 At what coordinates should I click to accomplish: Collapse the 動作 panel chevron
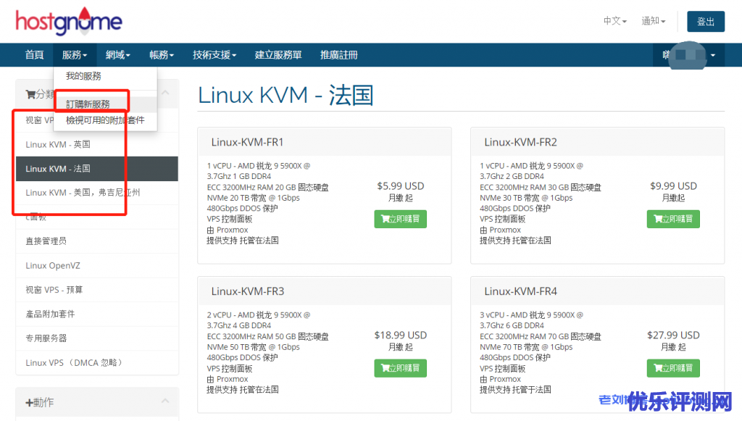point(165,401)
